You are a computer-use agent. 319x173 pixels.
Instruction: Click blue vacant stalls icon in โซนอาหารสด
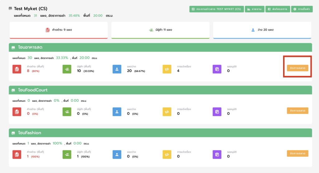(x=117, y=69)
